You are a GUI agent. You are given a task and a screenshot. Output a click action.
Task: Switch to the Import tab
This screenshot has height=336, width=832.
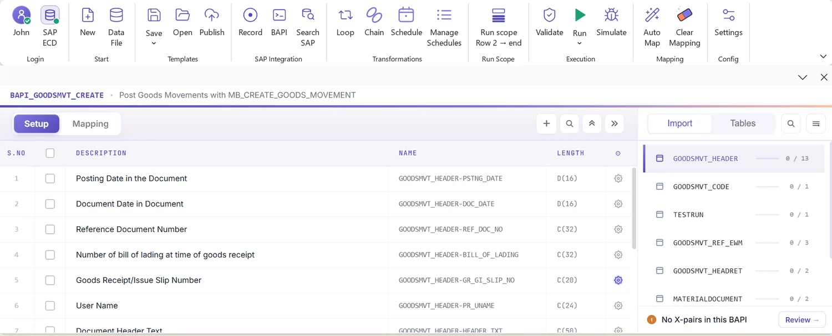coord(679,123)
